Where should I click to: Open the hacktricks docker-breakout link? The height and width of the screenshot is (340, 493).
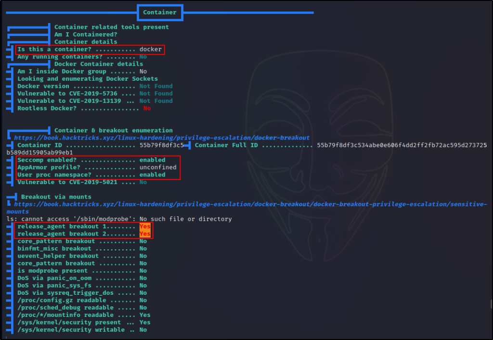tap(162, 138)
